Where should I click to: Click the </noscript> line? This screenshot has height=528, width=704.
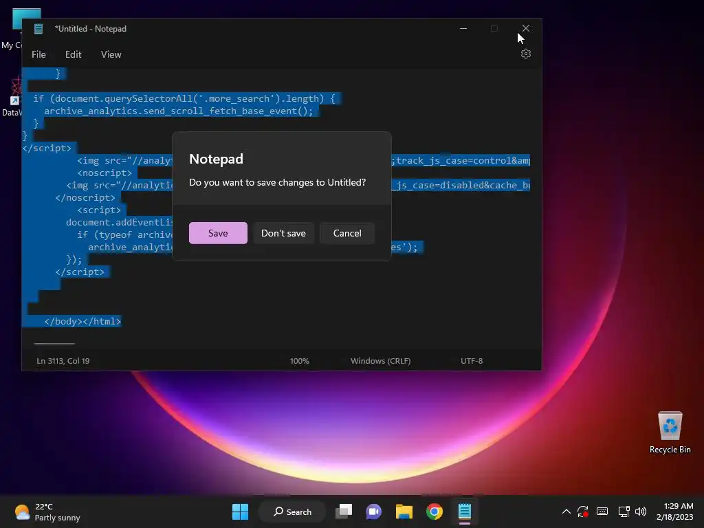pos(85,197)
